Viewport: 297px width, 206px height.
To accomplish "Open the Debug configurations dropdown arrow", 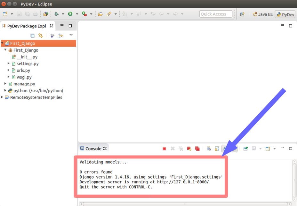I will (x=63, y=14).
